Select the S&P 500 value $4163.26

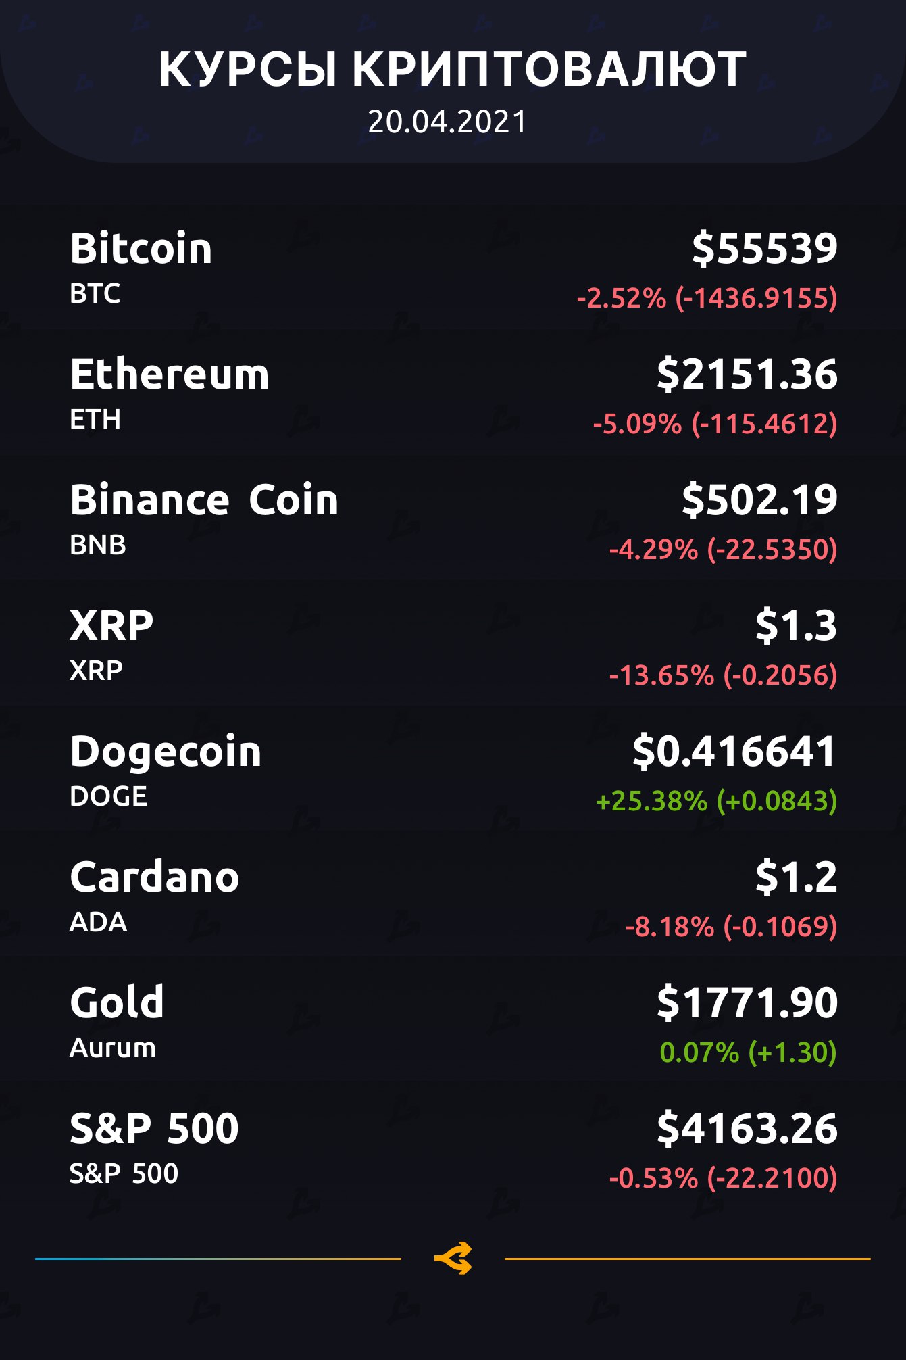tap(747, 1128)
